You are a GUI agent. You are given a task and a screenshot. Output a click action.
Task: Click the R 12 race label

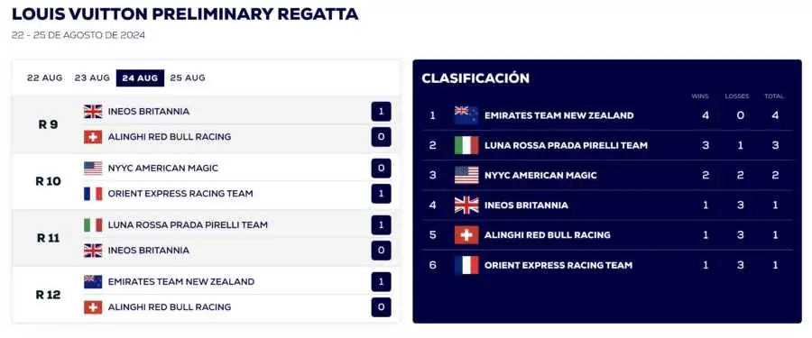pyautogui.click(x=48, y=295)
